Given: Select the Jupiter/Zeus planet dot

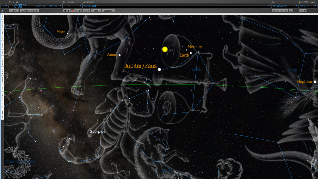Looking at the screenshot, I should click(x=159, y=69).
